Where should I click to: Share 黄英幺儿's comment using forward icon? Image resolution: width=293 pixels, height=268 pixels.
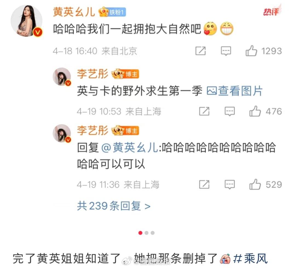200,51
